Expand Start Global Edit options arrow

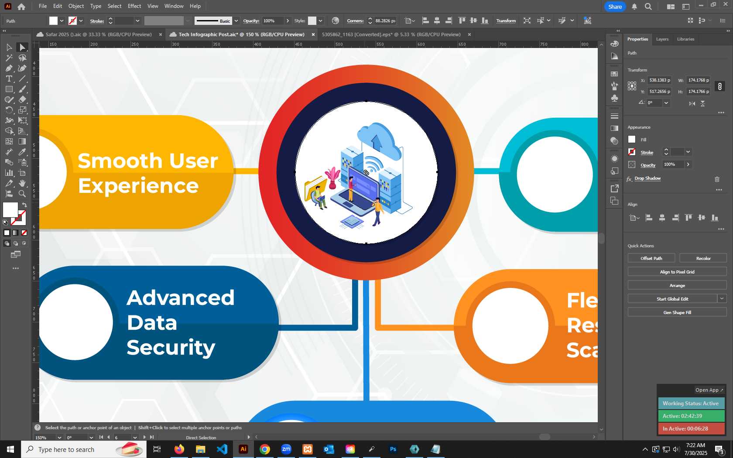722,299
